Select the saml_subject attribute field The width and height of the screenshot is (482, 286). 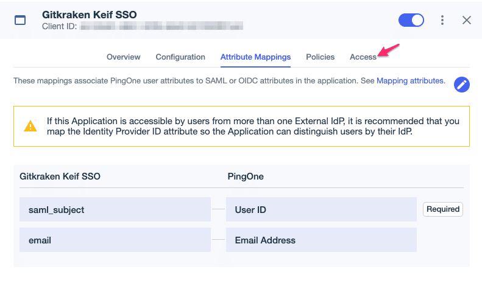115,209
